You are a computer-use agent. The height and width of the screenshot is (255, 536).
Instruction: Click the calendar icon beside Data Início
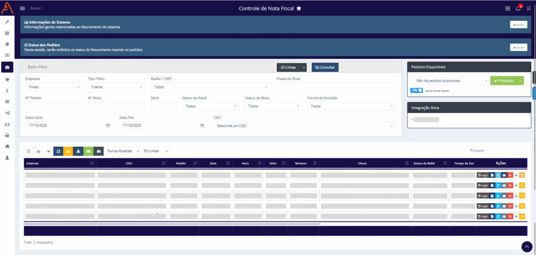pyautogui.click(x=108, y=126)
